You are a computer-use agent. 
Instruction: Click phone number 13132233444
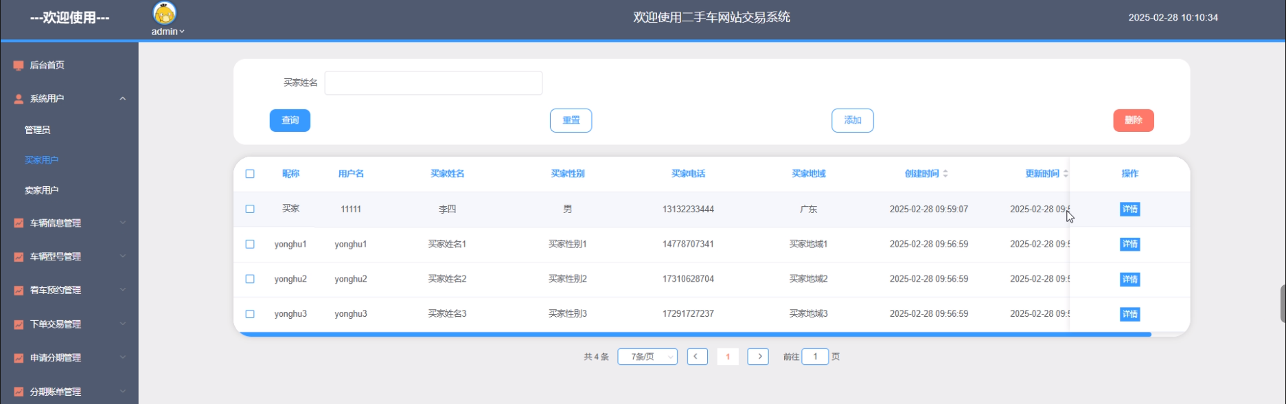click(688, 209)
